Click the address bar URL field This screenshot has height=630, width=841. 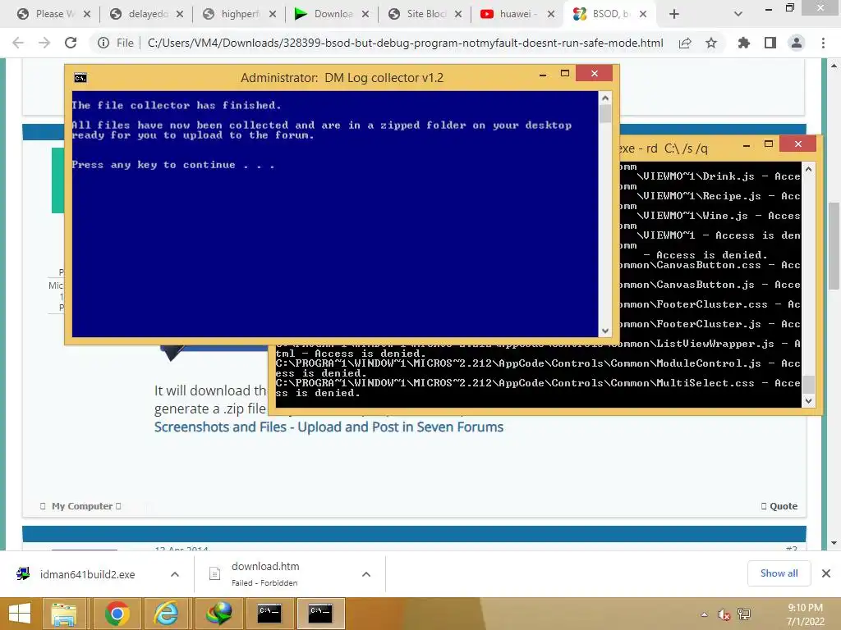[x=405, y=43]
